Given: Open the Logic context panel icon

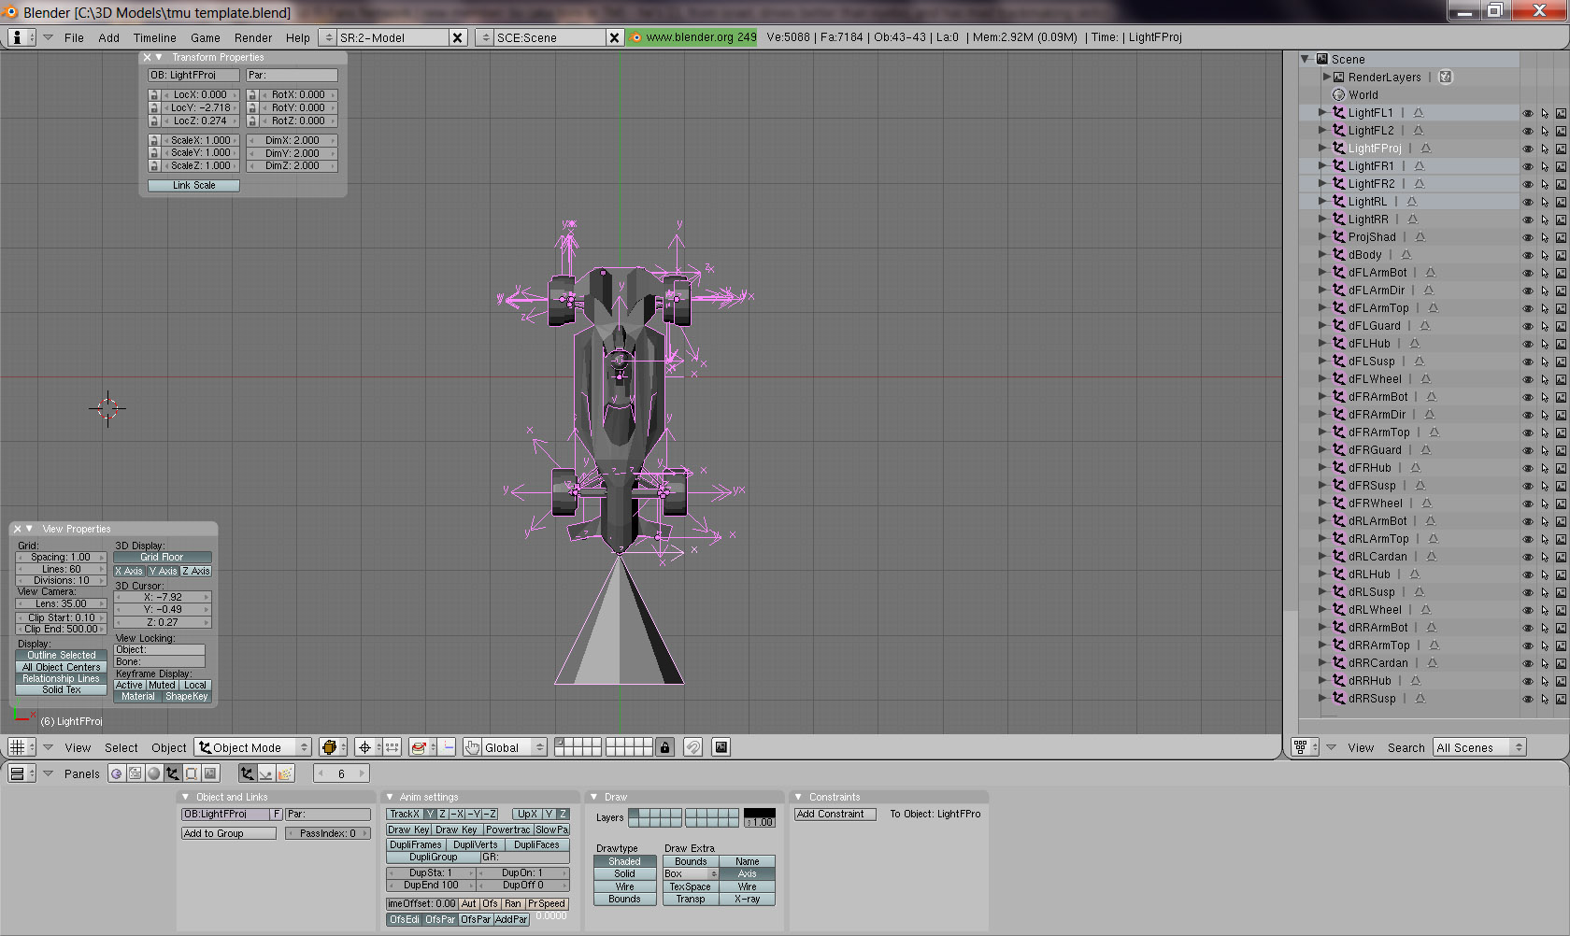Looking at the screenshot, I should pyautogui.click(x=117, y=773).
